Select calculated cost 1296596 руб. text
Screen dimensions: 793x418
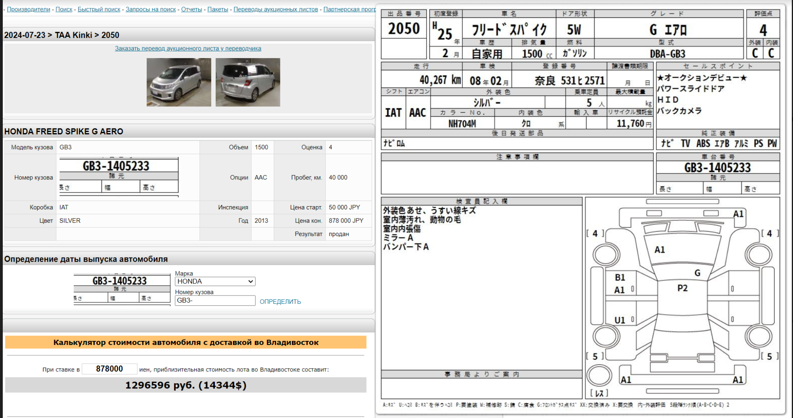click(x=186, y=385)
